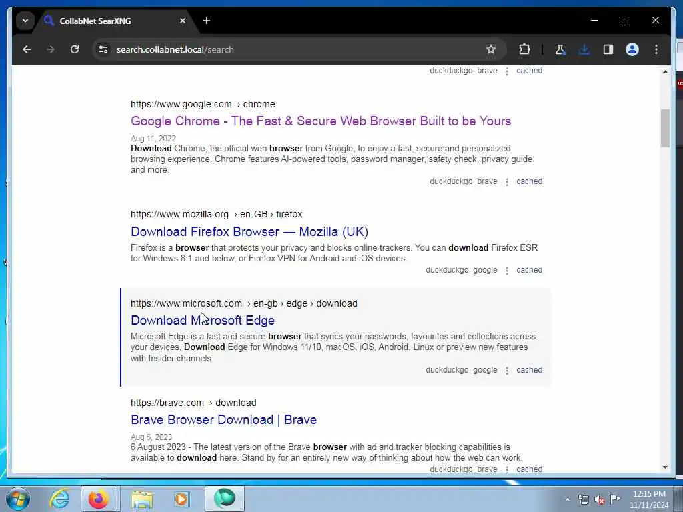The height and width of the screenshot is (512, 683).
Task: Click google engine label on Firefox result
Action: tap(485, 270)
